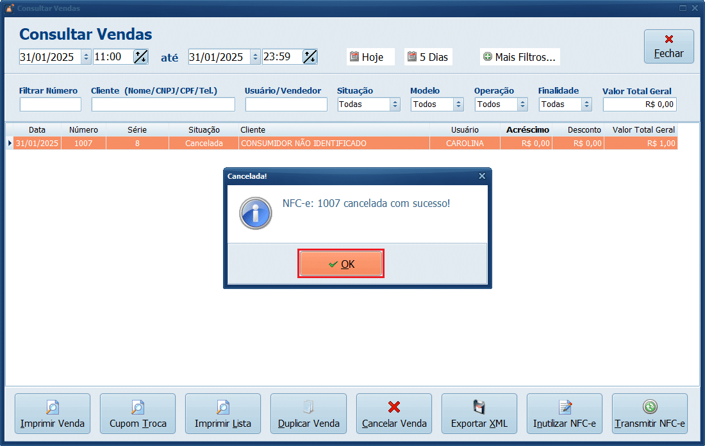Click the CAROLINA user cell
The height and width of the screenshot is (446, 705).
465,143
